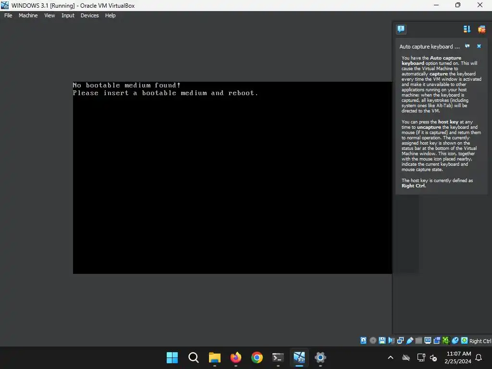Click the sort notifications icon
Screen dimensions: 492x369
tap(467, 29)
